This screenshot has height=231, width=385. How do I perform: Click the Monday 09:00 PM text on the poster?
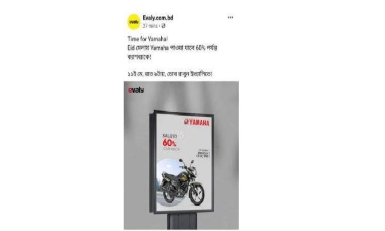pyautogui.click(x=204, y=155)
